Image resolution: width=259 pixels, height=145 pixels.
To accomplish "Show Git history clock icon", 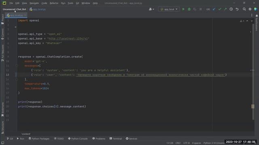I will [231, 9].
